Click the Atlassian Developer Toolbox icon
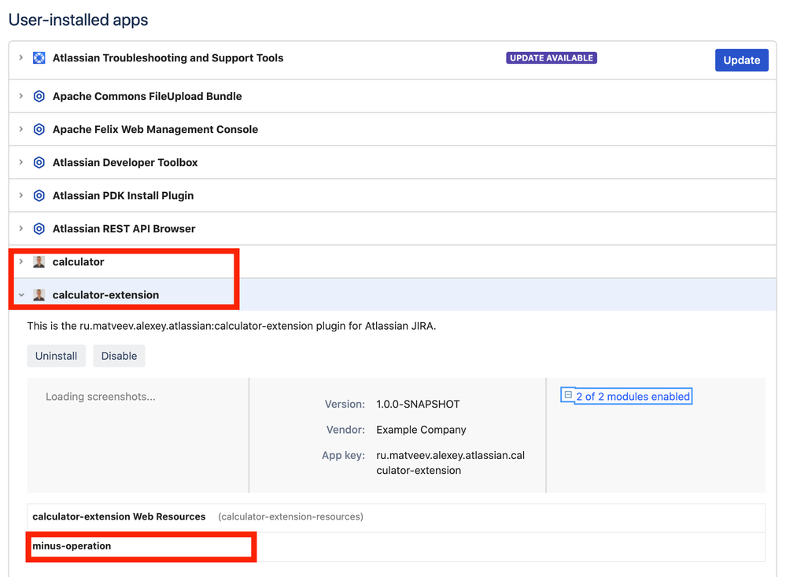The image size is (786, 577). (39, 163)
